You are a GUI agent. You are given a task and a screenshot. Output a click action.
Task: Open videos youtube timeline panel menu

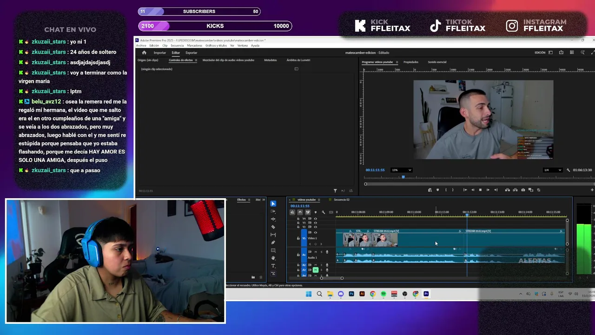pyautogui.click(x=319, y=200)
